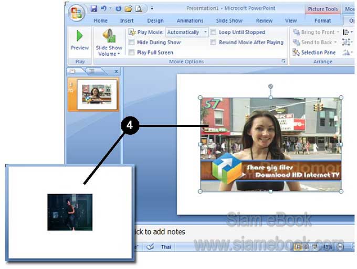Image resolution: width=357 pixels, height=269 pixels.
Task: Expand the Send to Back dropdown arrow
Action: click(x=335, y=42)
